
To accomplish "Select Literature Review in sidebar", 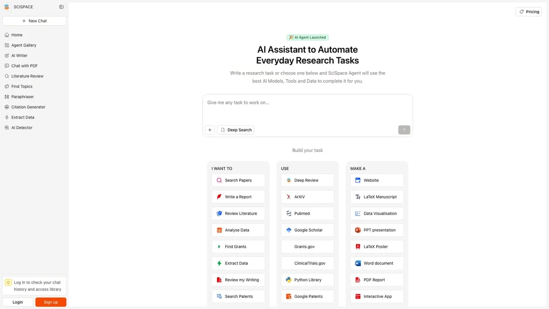I will 34,76.
